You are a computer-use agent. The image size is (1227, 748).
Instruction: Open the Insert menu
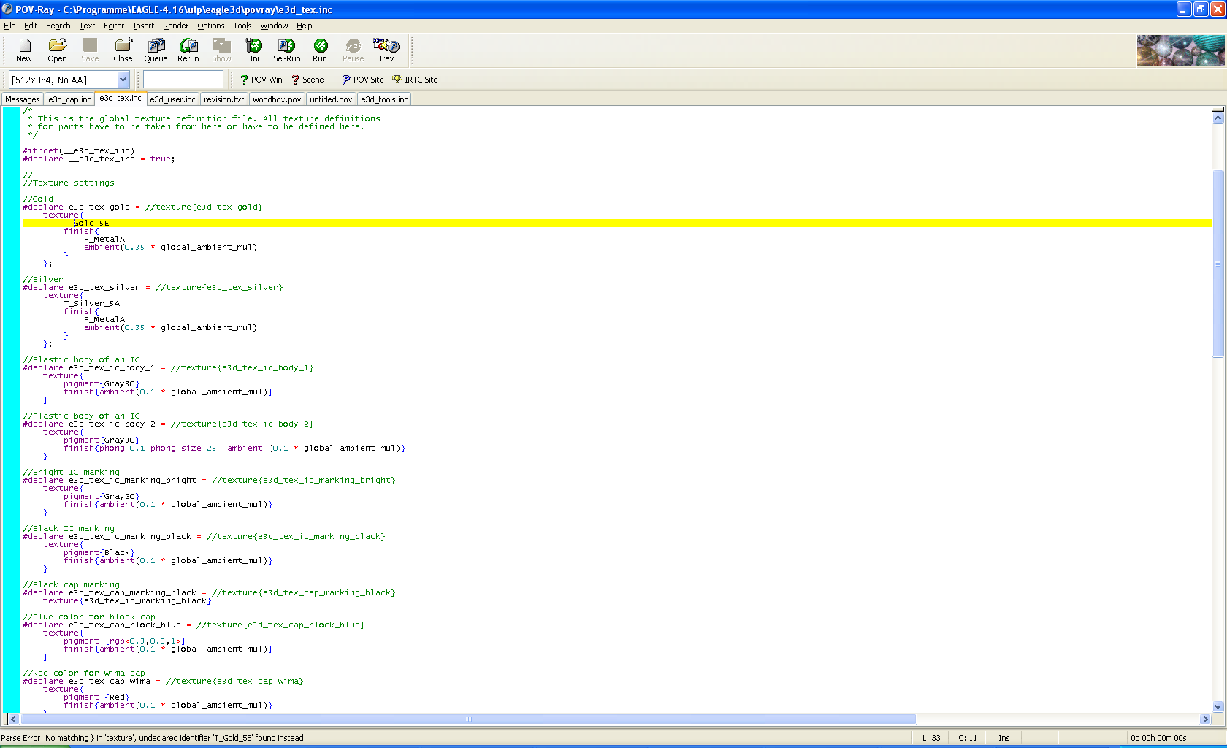point(143,26)
